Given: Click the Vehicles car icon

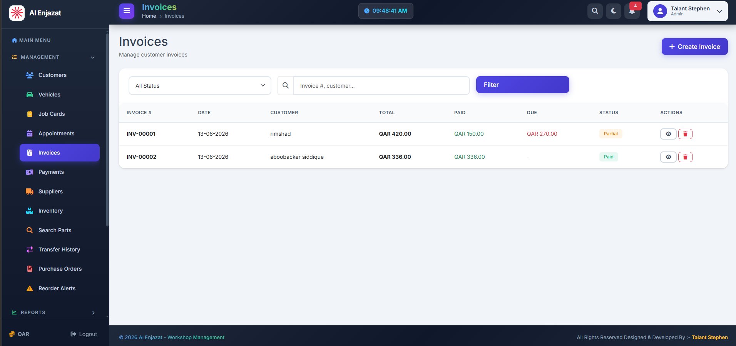Looking at the screenshot, I should point(30,95).
